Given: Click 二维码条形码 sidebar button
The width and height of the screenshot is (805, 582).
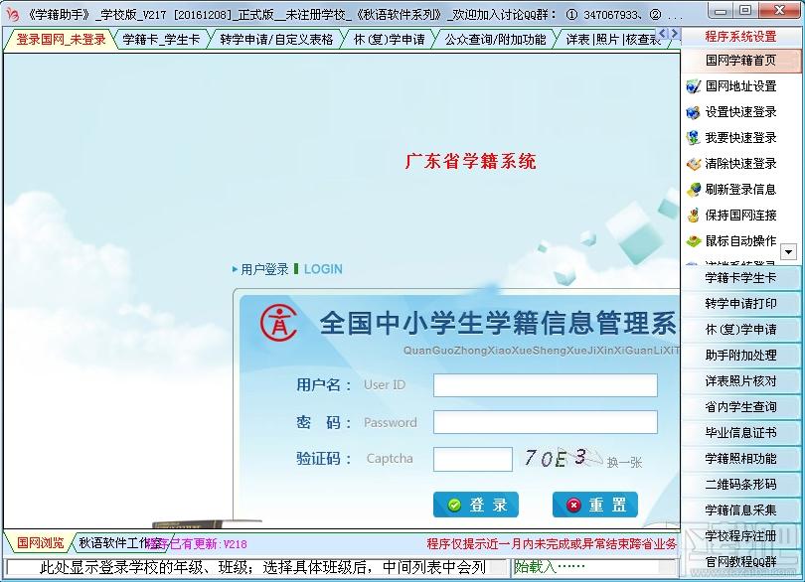Looking at the screenshot, I should (740, 484).
